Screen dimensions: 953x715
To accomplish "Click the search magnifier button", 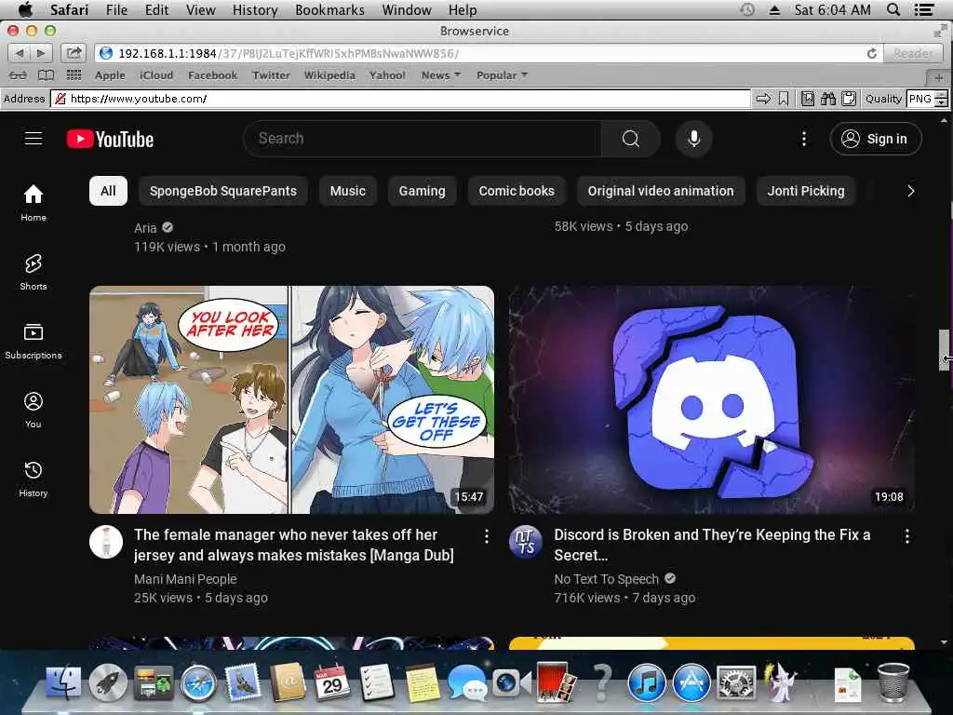I will [x=630, y=139].
